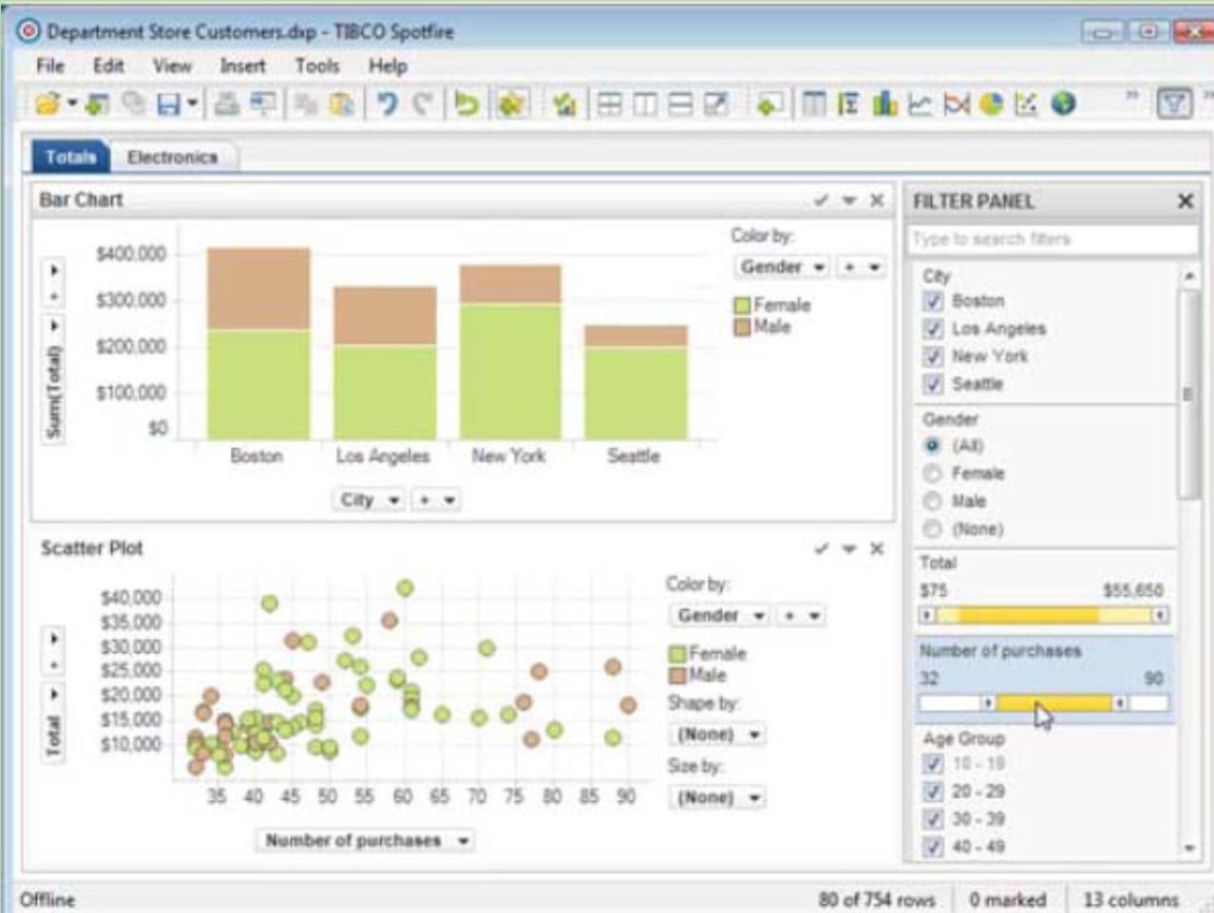
Task: Open Bar Chart Color by Gender dropdown
Action: (x=783, y=268)
